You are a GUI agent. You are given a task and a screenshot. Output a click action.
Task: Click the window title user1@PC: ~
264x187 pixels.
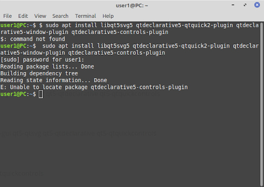click(132, 6)
